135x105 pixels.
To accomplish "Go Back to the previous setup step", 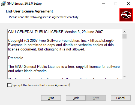I will coord(76,98).
